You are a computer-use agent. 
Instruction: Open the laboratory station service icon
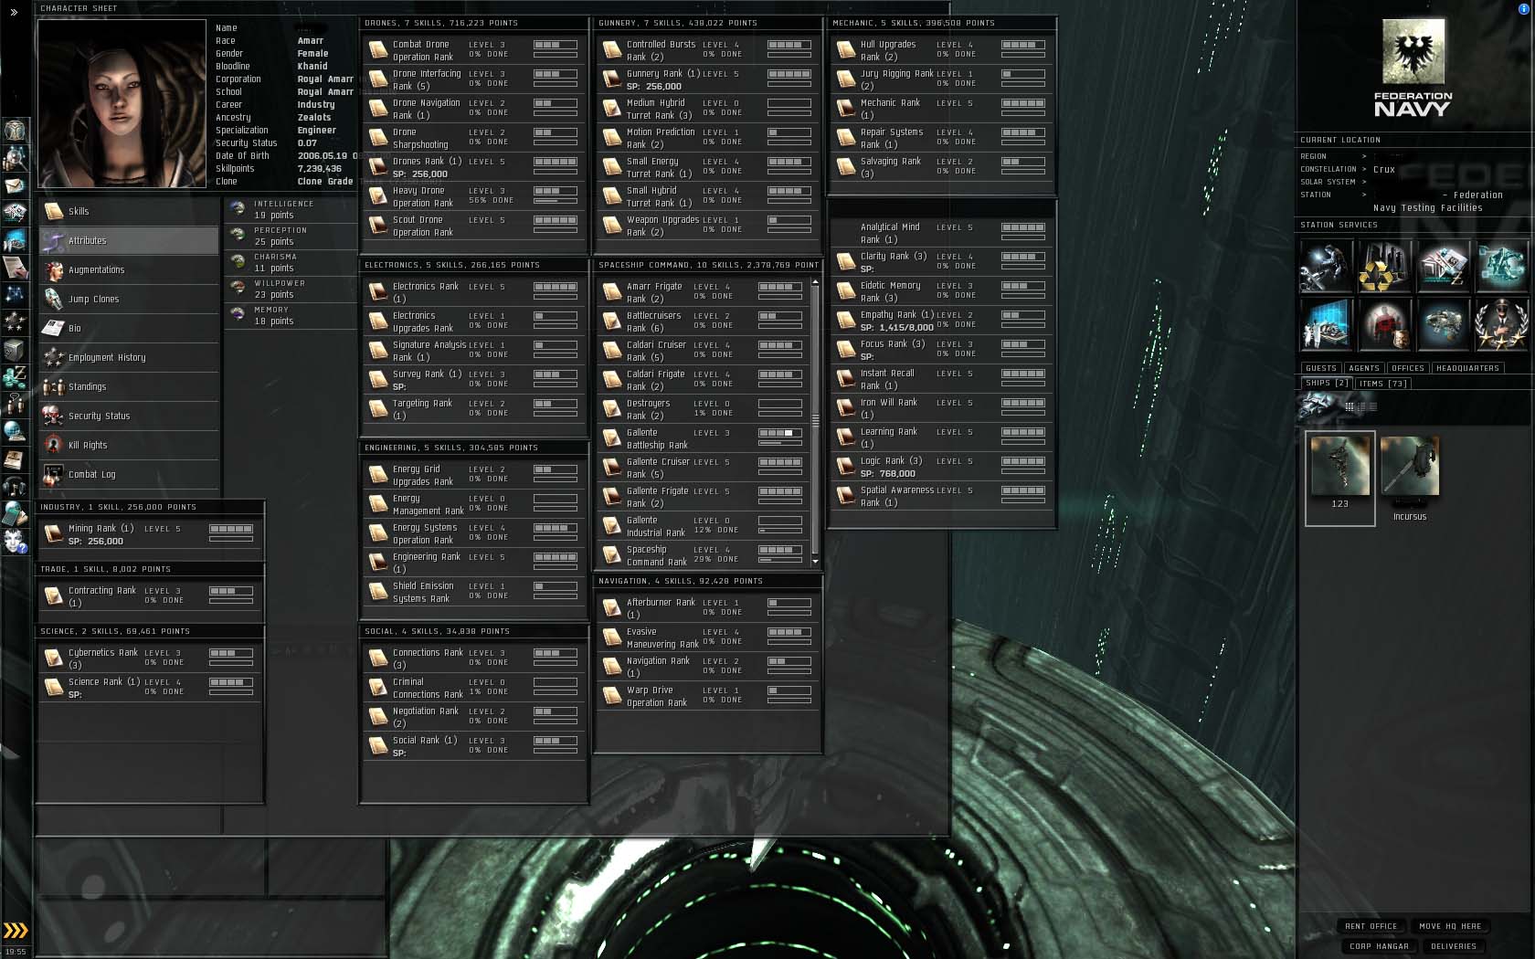pos(1326,324)
